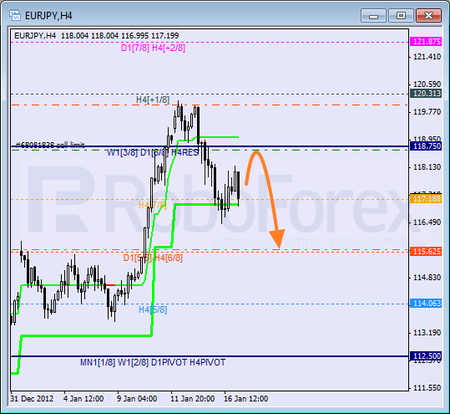Click the dark blue 118.750 price tag
450x414 pixels.
tap(426, 146)
